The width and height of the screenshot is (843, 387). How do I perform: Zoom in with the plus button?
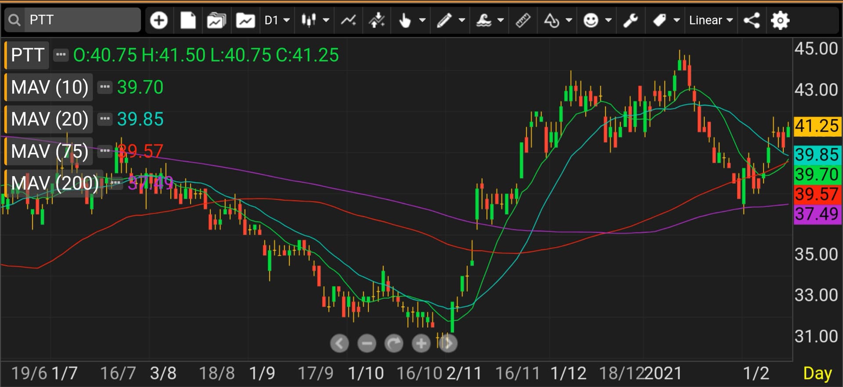(421, 344)
